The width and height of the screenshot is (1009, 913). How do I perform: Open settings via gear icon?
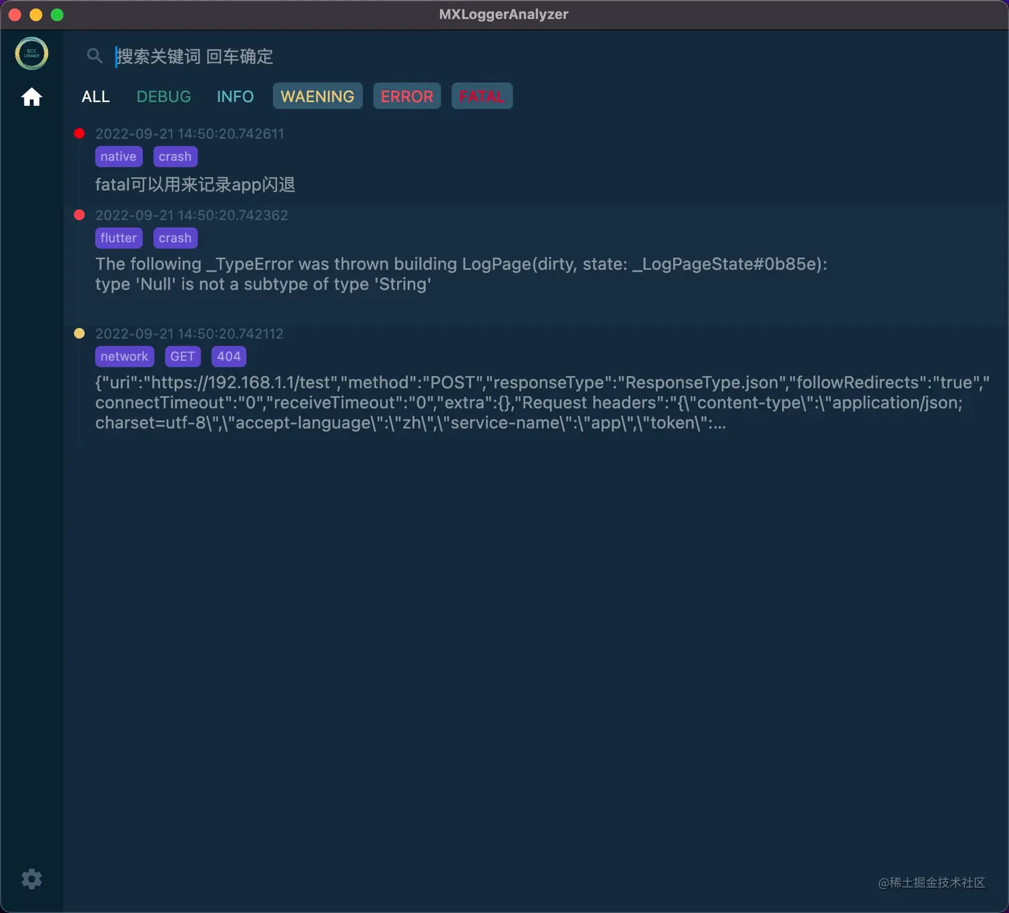pos(31,879)
